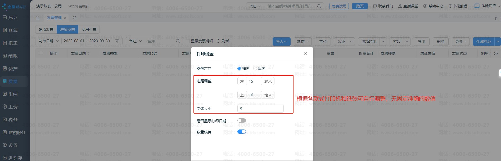The height and width of the screenshot is (161, 501).
Task: Click the 字体大小 input field
Action: click(x=260, y=109)
